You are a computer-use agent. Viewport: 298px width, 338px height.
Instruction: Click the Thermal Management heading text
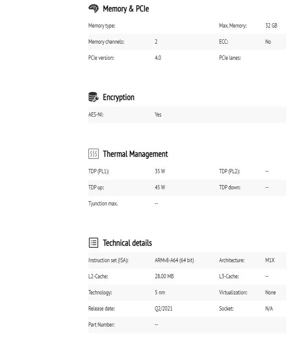pos(135,154)
